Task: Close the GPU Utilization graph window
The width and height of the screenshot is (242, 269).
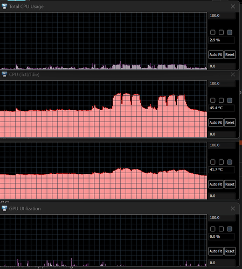Action: 233,208
